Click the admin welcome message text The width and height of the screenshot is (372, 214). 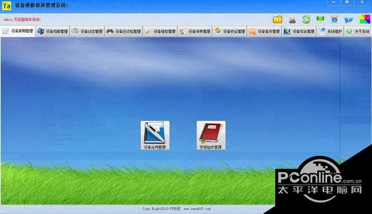22,20
